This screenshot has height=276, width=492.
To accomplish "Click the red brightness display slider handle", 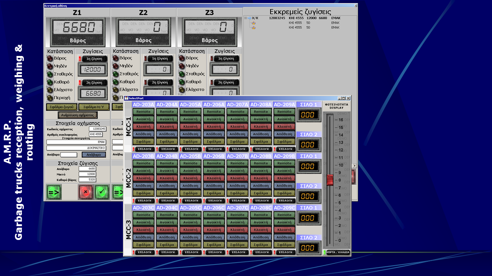I will [330, 179].
